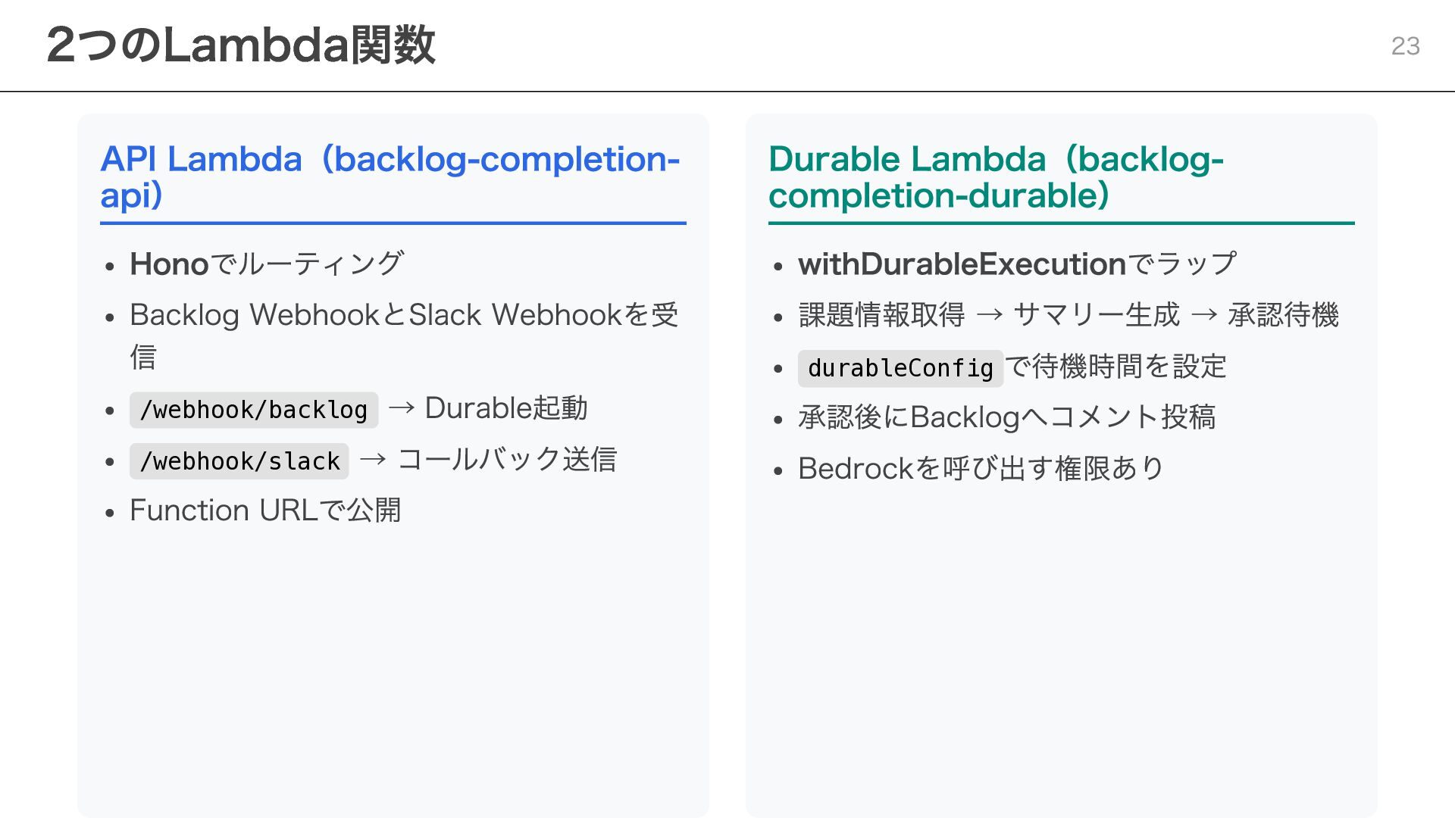Screen dimensions: 1455x818
Task: Click the slide page number 23
Action: click(x=1405, y=46)
